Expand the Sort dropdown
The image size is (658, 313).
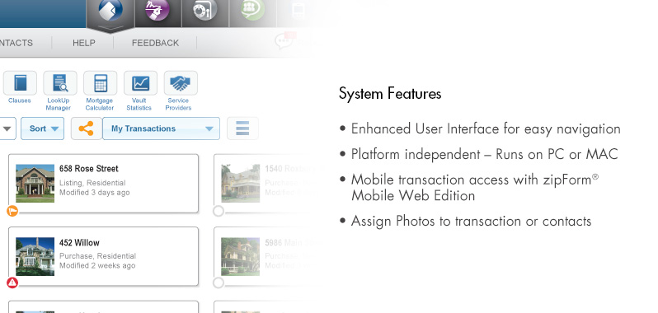[x=42, y=128]
